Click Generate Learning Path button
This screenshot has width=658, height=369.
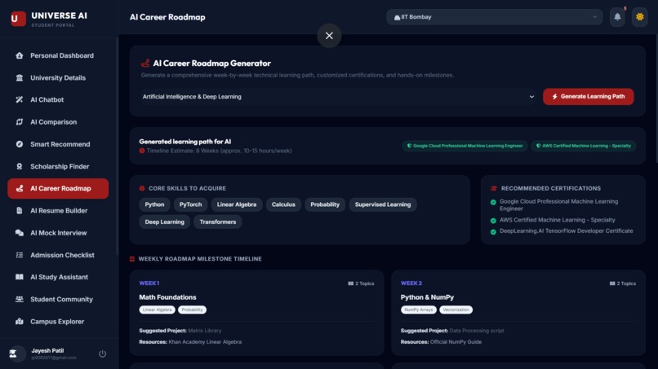pos(589,97)
